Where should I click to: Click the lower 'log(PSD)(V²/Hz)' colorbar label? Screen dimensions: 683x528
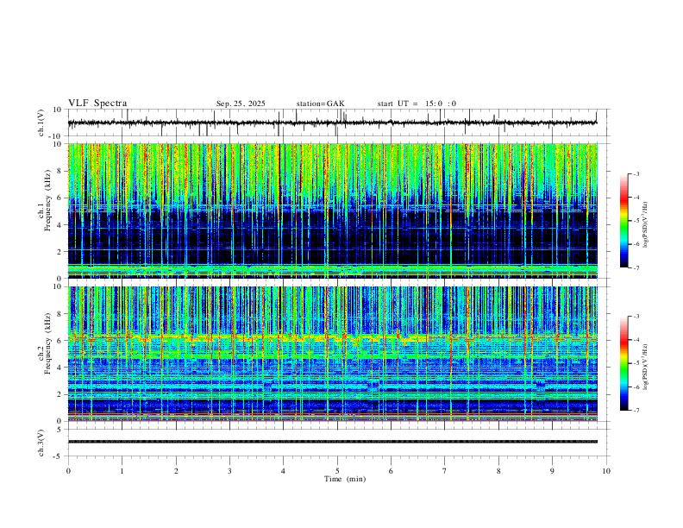tap(646, 367)
